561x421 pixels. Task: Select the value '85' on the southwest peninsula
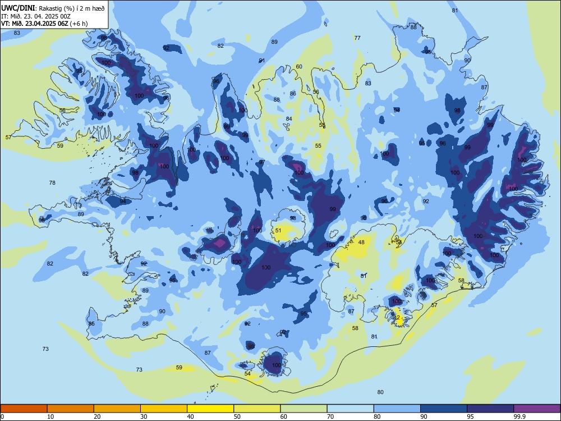(x=91, y=324)
